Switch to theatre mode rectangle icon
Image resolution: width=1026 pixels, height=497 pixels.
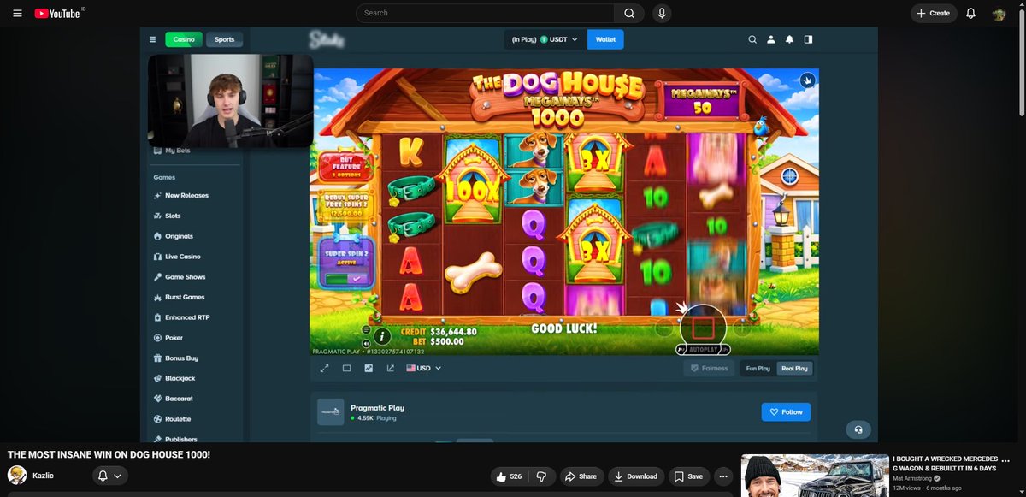coord(346,368)
